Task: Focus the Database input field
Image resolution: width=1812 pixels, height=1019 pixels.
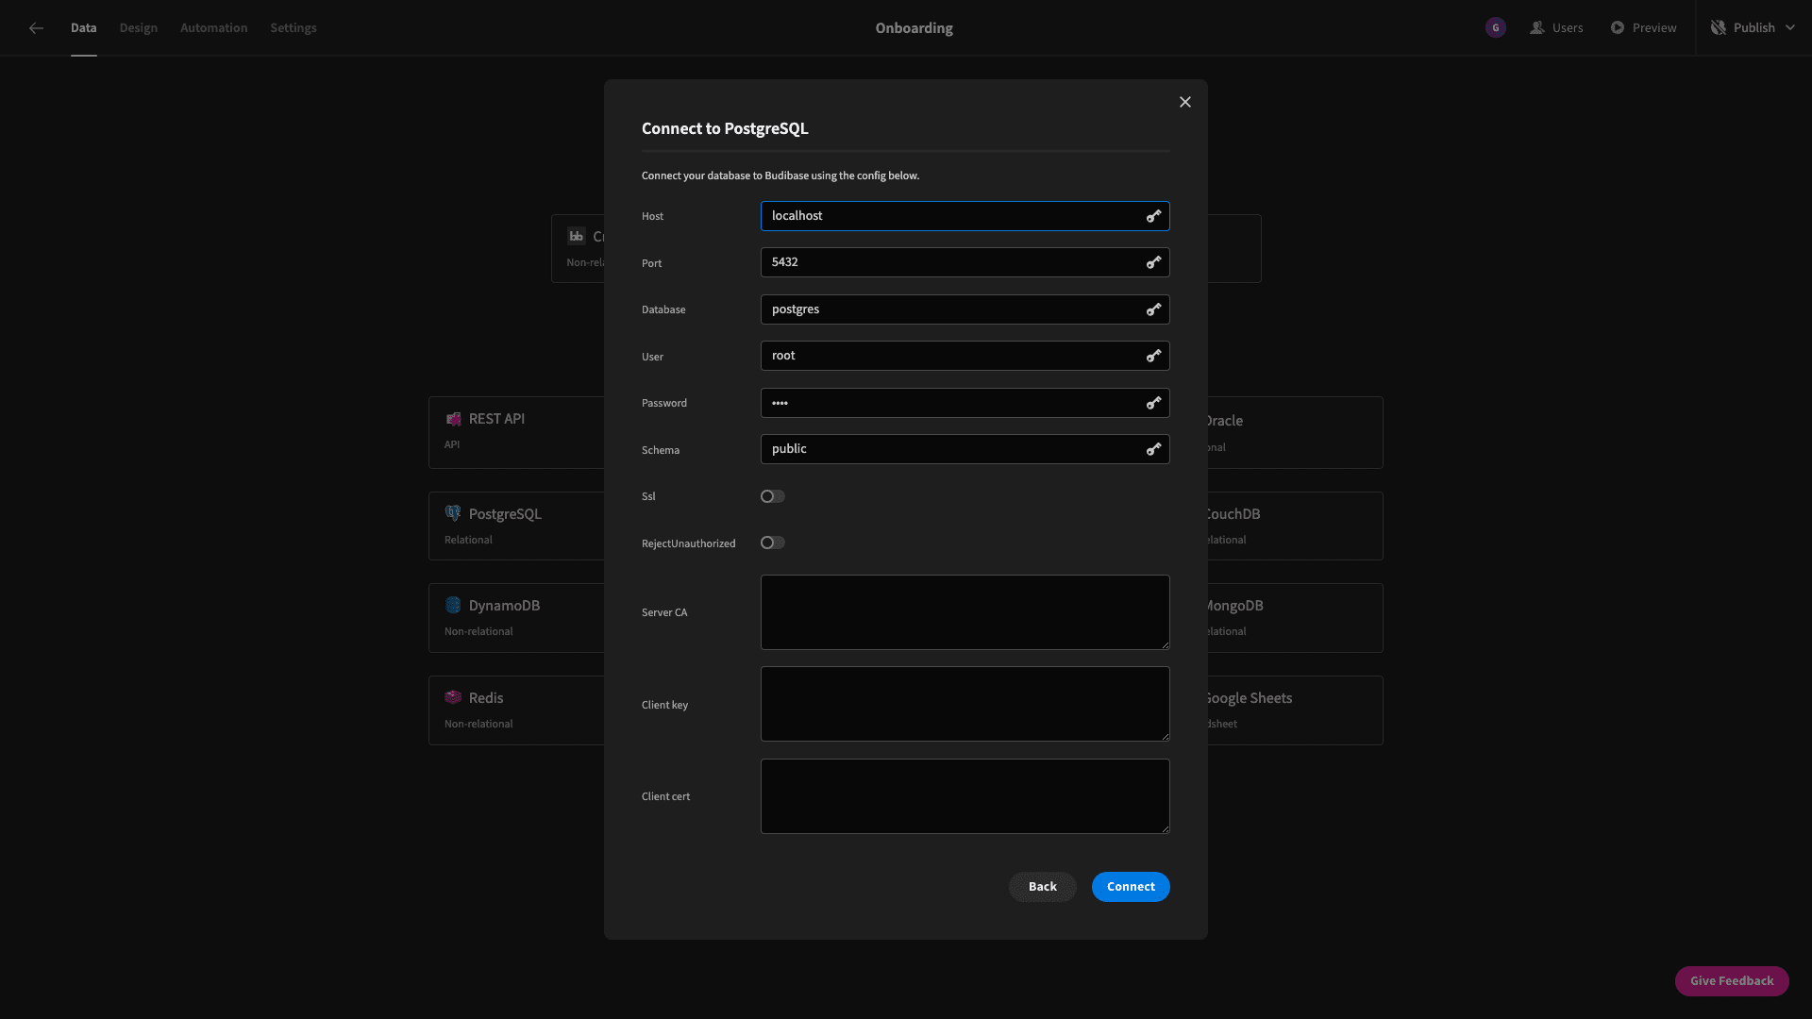Action: click(965, 309)
